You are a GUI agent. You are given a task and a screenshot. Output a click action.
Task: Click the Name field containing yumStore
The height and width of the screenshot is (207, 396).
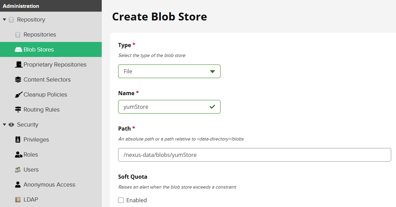click(169, 107)
